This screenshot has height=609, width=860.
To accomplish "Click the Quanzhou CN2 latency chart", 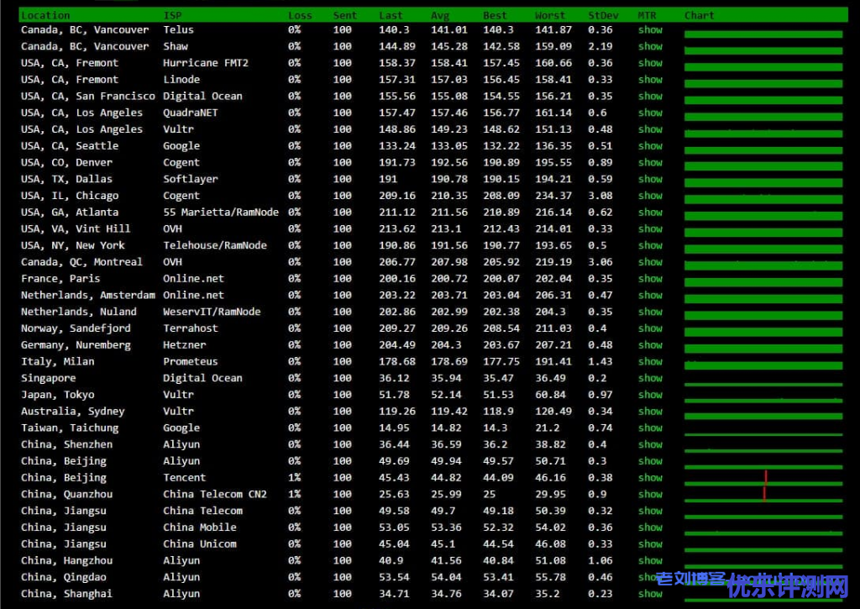I will coord(763,494).
